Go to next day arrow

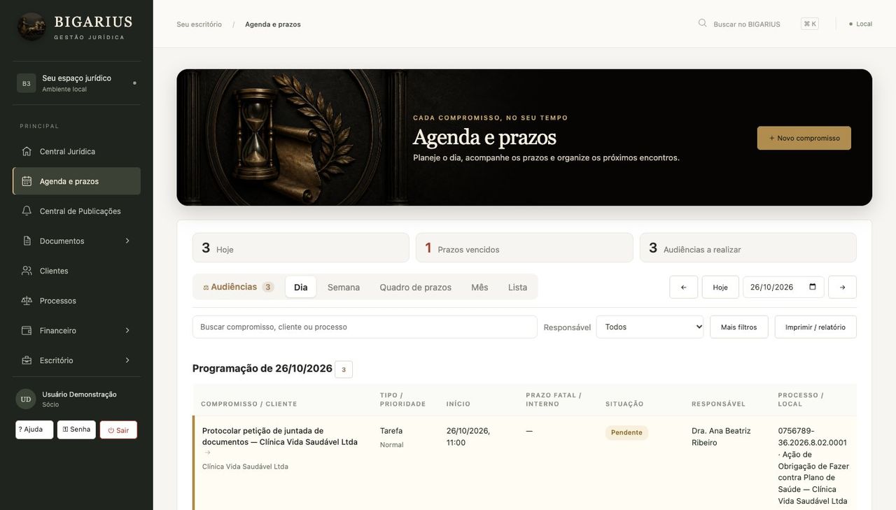(842, 287)
